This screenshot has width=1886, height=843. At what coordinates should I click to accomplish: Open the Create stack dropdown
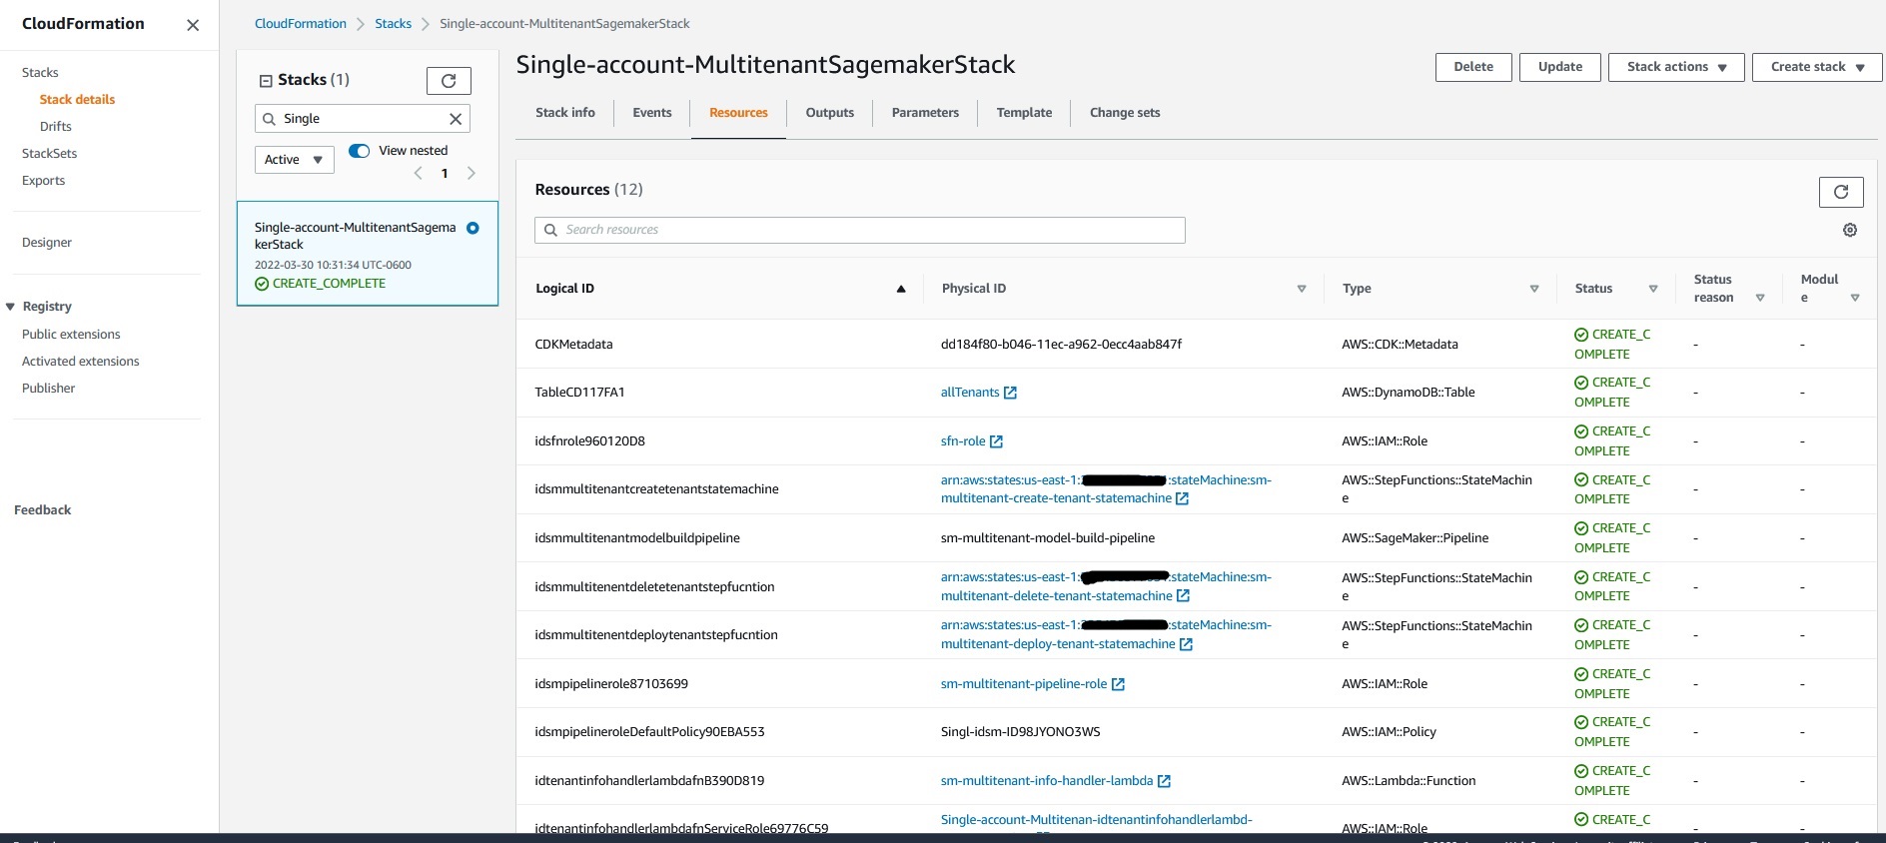1817,67
